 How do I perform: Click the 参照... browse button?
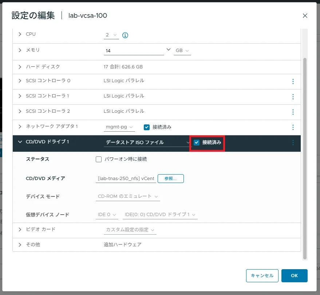coord(171,179)
